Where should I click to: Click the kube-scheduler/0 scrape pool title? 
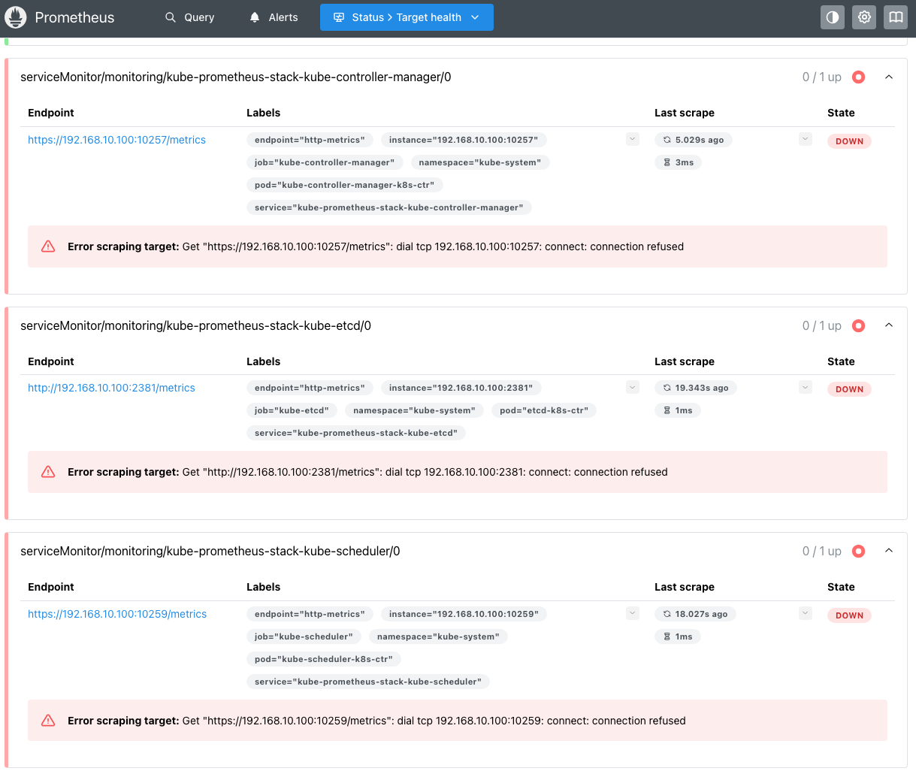click(x=210, y=551)
